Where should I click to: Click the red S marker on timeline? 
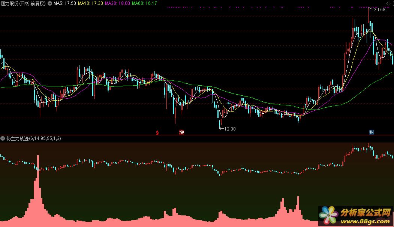tap(157, 132)
